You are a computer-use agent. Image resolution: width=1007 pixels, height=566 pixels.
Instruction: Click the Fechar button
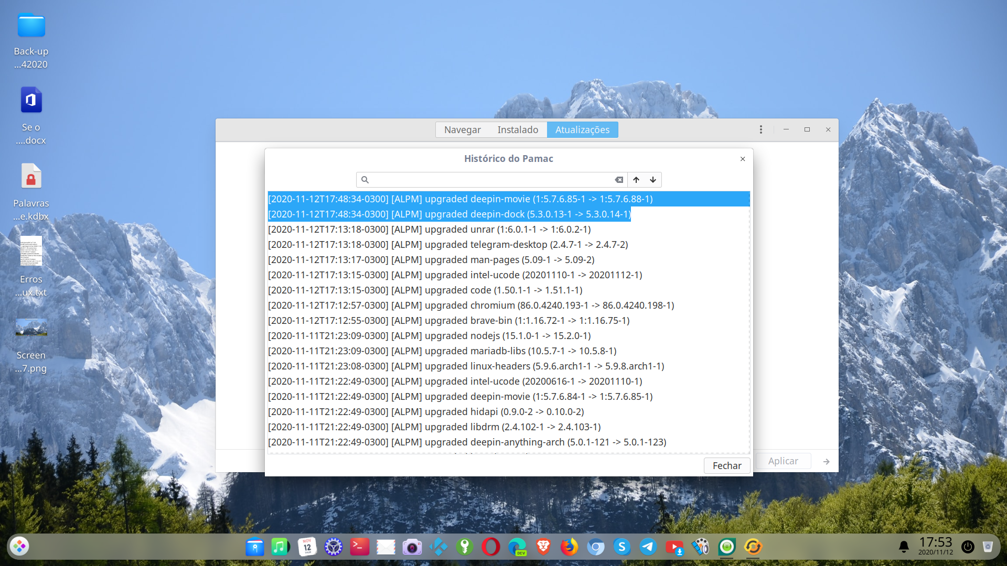[727, 465]
